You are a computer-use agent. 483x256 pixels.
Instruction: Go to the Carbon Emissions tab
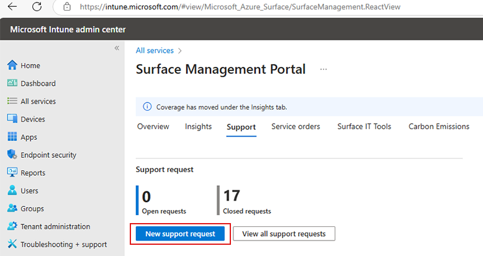(438, 127)
